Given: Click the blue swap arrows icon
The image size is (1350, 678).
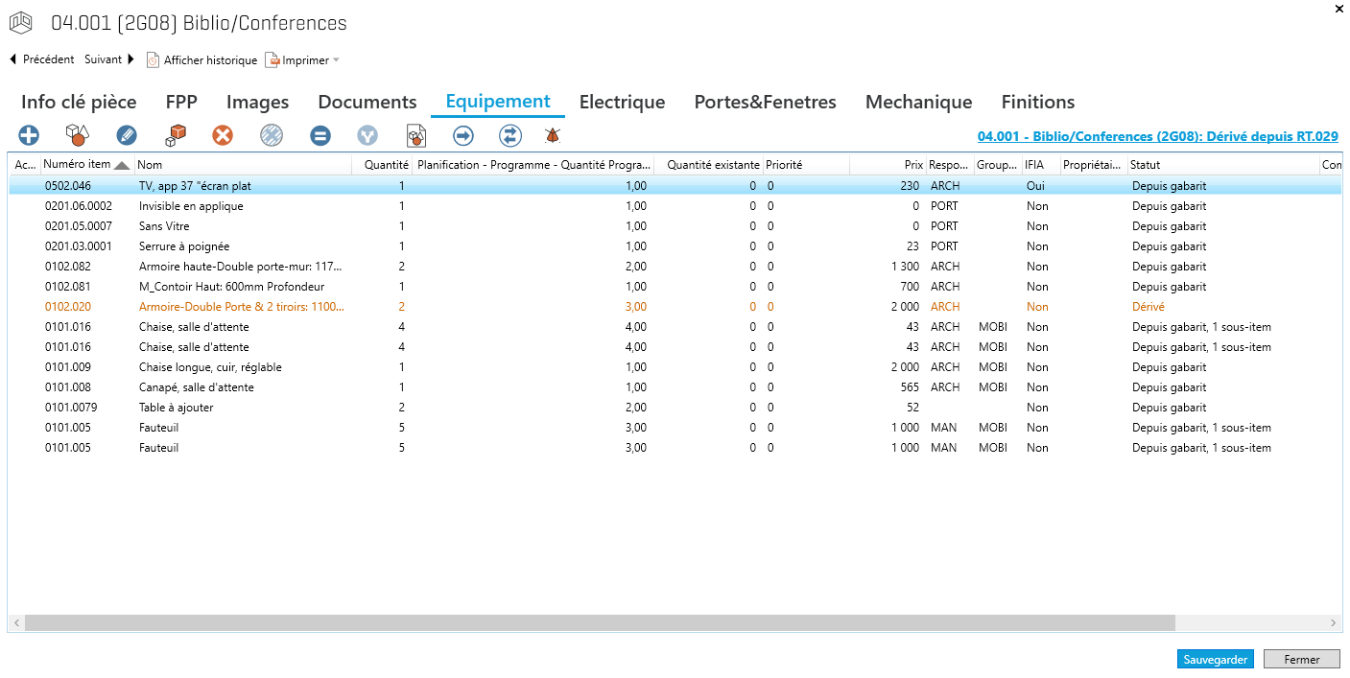Looking at the screenshot, I should tap(510, 136).
